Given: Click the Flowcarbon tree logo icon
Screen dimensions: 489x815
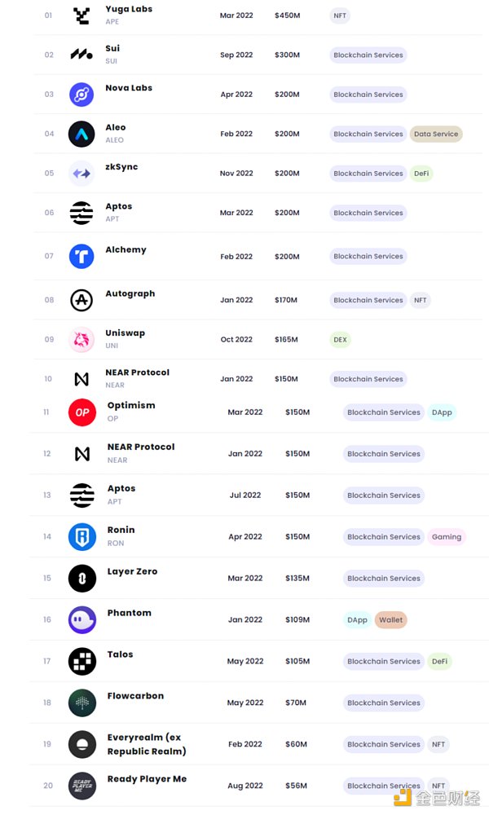Looking at the screenshot, I should pyautogui.click(x=82, y=703).
